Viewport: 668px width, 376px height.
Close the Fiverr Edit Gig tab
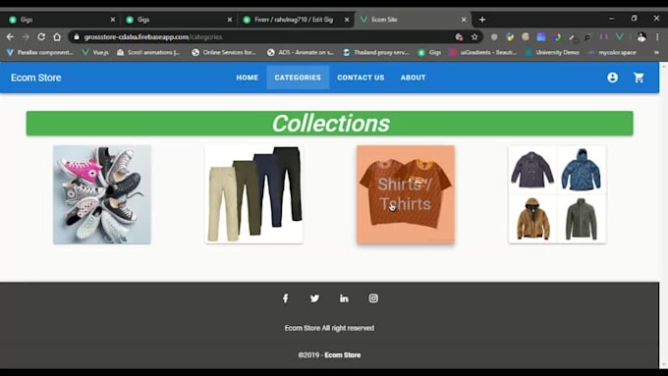(347, 20)
